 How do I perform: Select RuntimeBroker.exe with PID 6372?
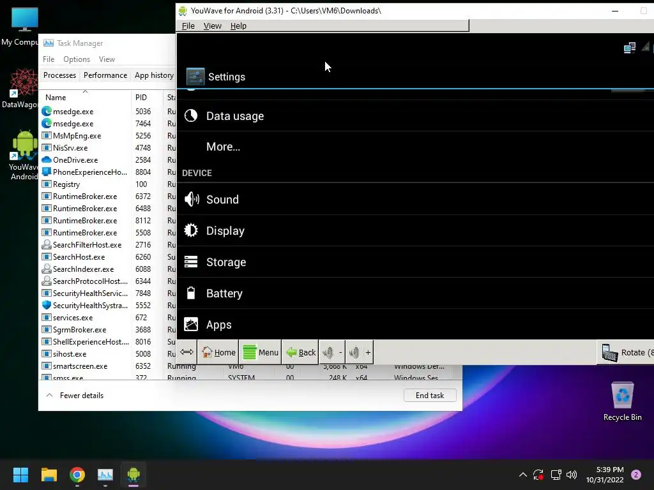[109, 197]
